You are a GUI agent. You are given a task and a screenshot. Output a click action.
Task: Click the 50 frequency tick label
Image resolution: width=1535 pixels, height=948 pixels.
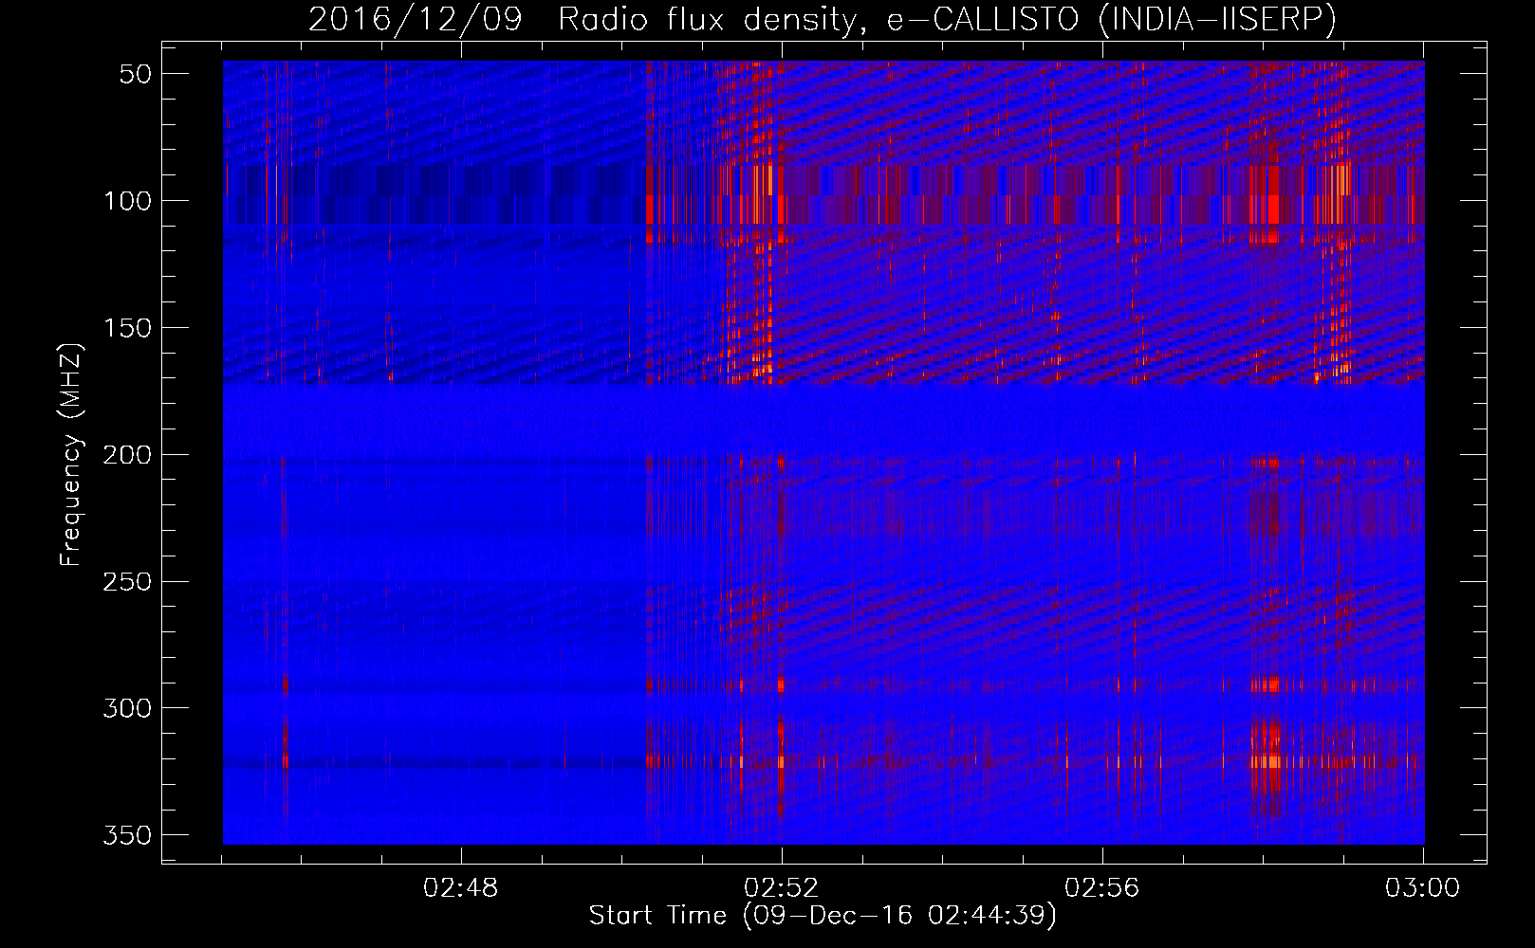[x=136, y=74]
